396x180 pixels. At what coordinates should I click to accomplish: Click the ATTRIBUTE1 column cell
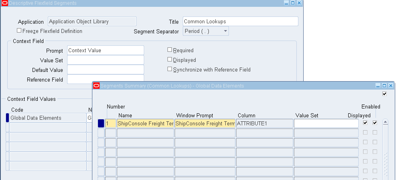pos(265,124)
